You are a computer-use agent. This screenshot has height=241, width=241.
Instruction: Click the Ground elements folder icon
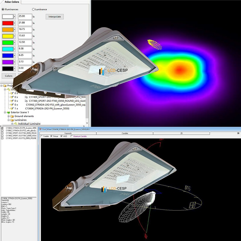pos(12,116)
